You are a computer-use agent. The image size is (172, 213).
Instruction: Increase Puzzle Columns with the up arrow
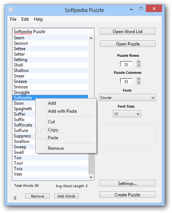tap(139, 79)
